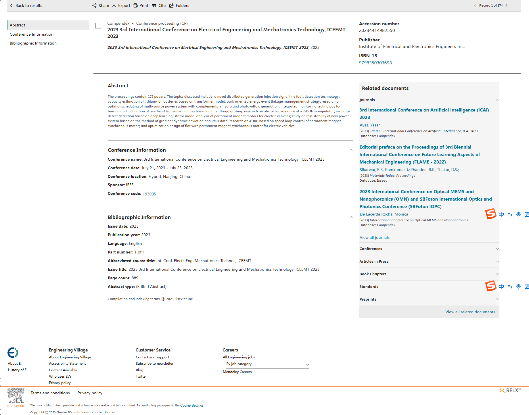
Task: Open Optical MEMS and Nanophotonics document
Action: [425, 199]
